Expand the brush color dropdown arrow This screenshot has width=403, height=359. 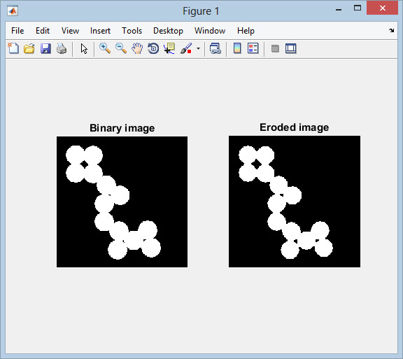(198, 48)
